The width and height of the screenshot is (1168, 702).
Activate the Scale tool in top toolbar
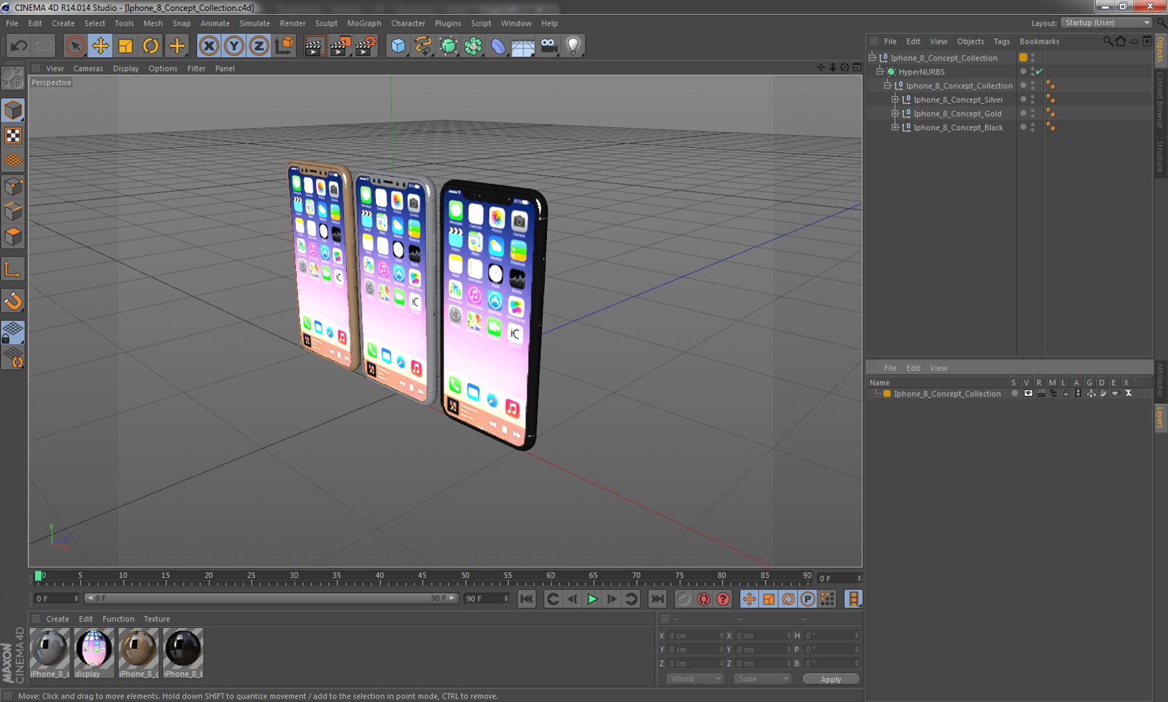click(126, 45)
